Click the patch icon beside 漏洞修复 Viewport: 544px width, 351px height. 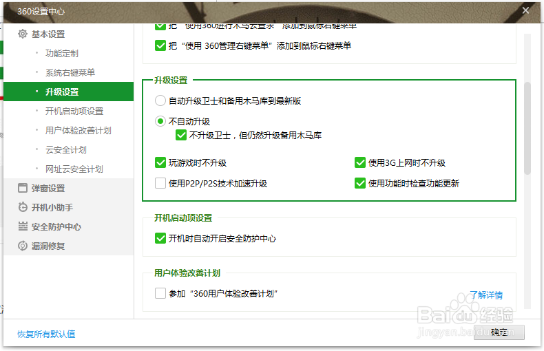[23, 246]
